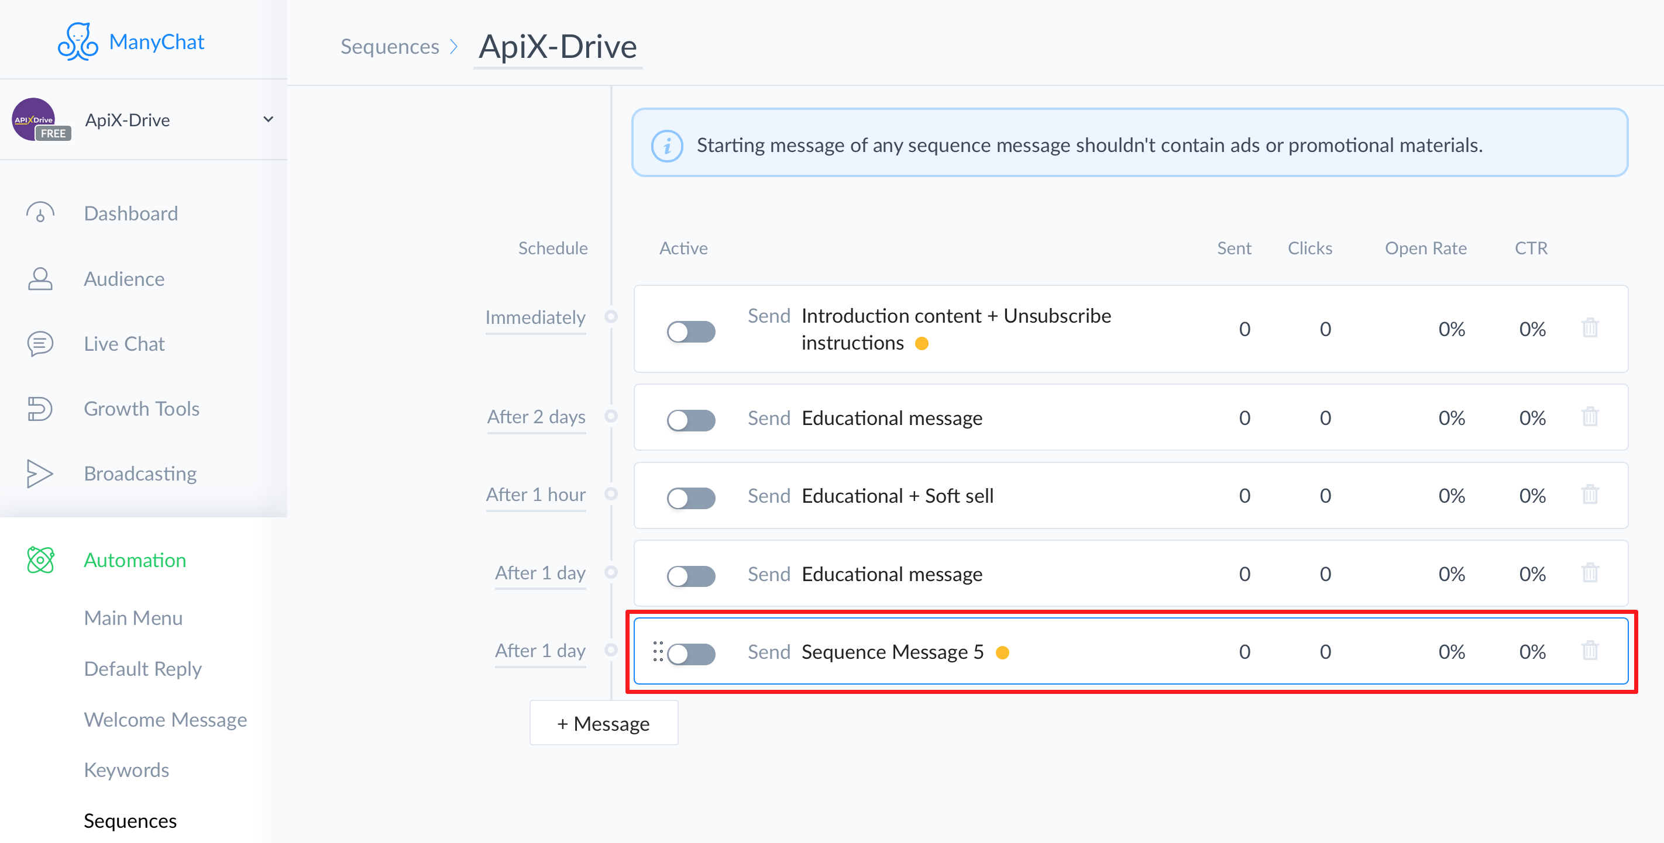Click the Automation atom icon
Screen dimensions: 1664x843
coord(40,559)
